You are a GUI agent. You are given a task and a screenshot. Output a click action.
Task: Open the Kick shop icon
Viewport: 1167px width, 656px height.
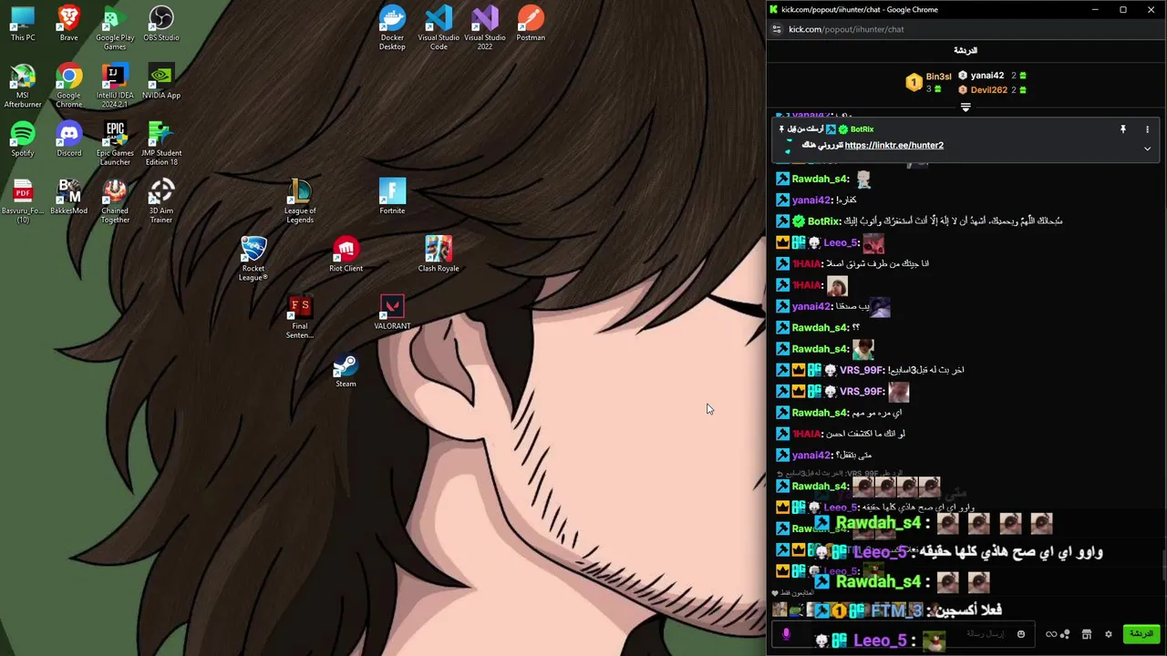point(1087,634)
